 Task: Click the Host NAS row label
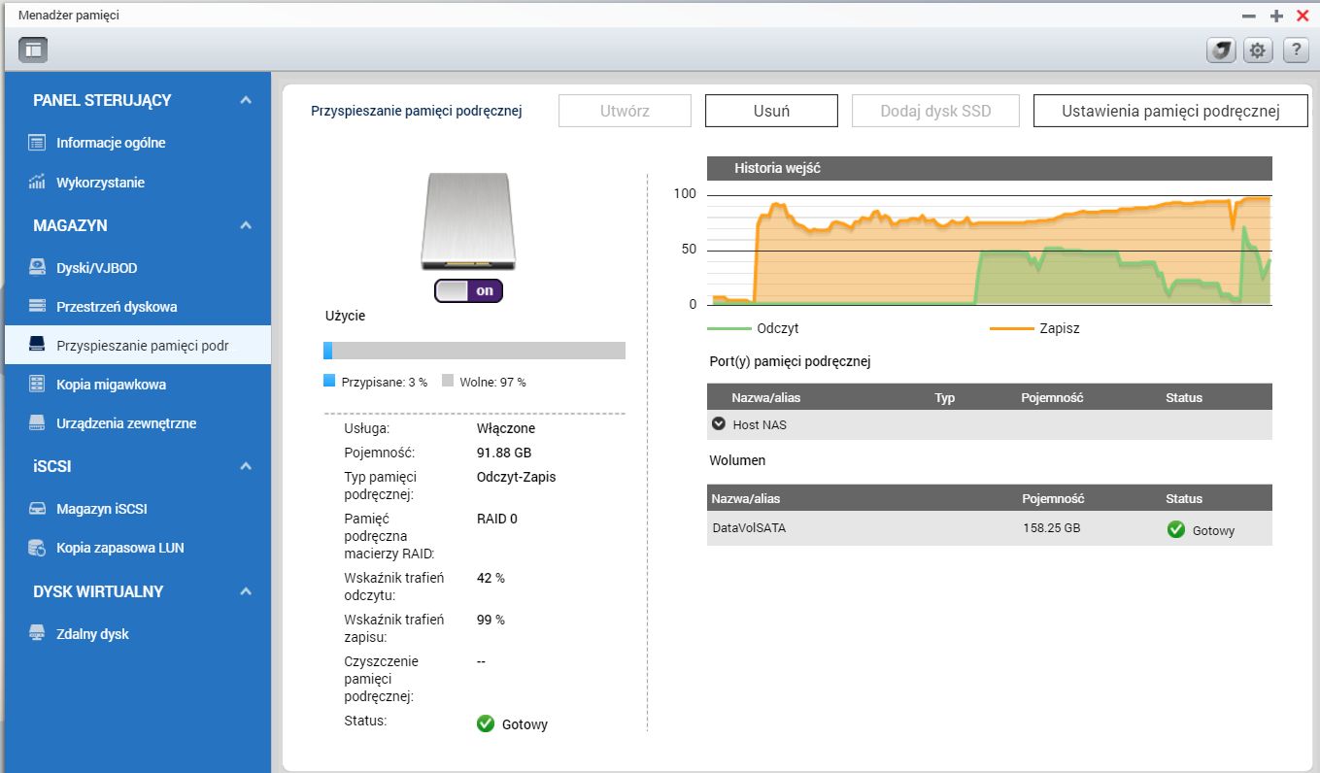761,424
